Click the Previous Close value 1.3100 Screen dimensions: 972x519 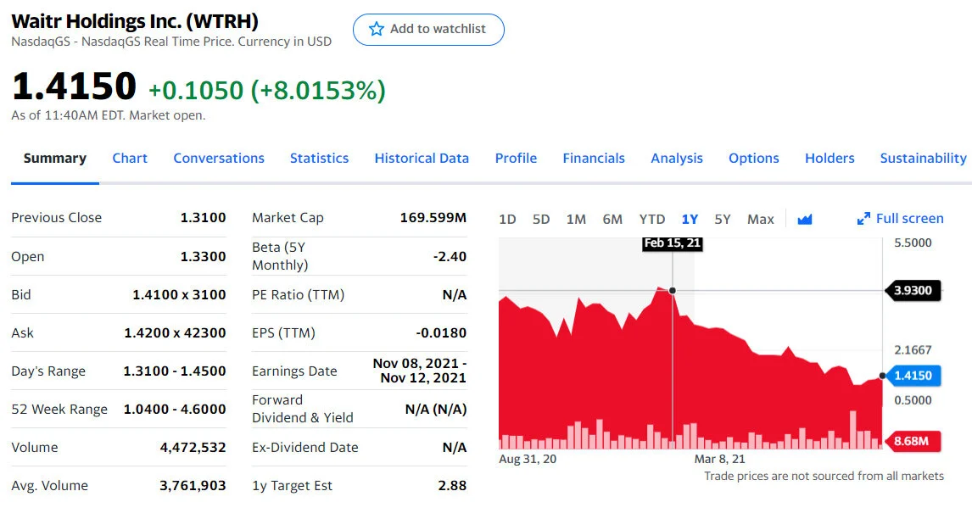pos(204,218)
